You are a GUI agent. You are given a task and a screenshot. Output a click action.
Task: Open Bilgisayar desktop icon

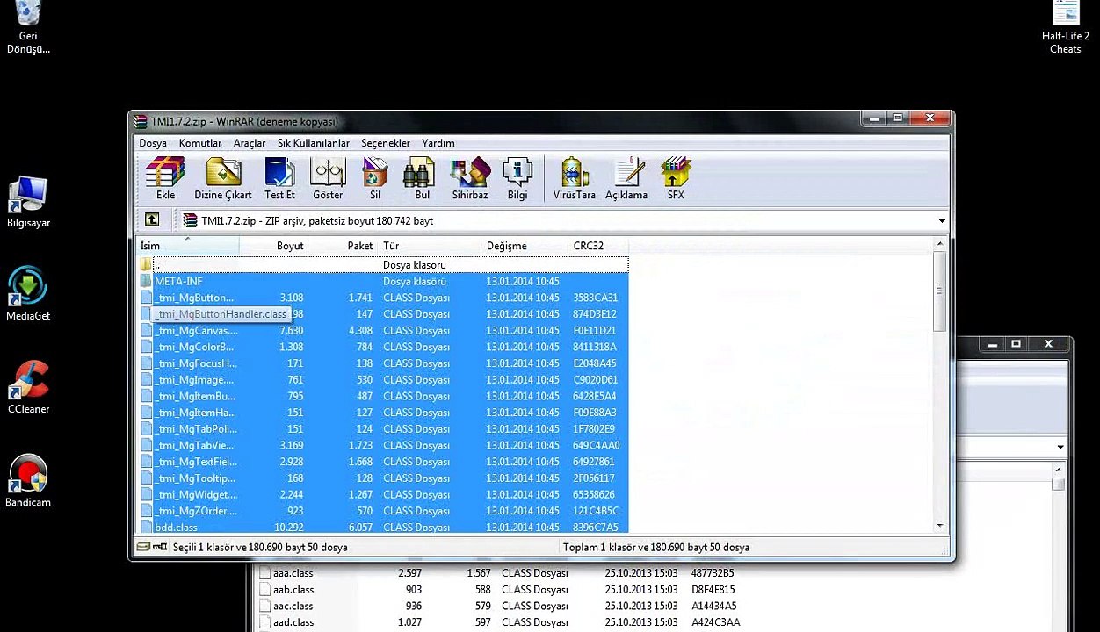point(28,203)
